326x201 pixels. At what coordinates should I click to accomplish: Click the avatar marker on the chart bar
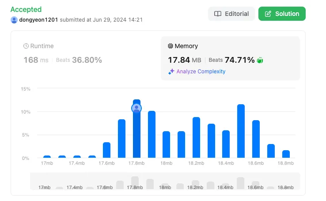point(136,108)
